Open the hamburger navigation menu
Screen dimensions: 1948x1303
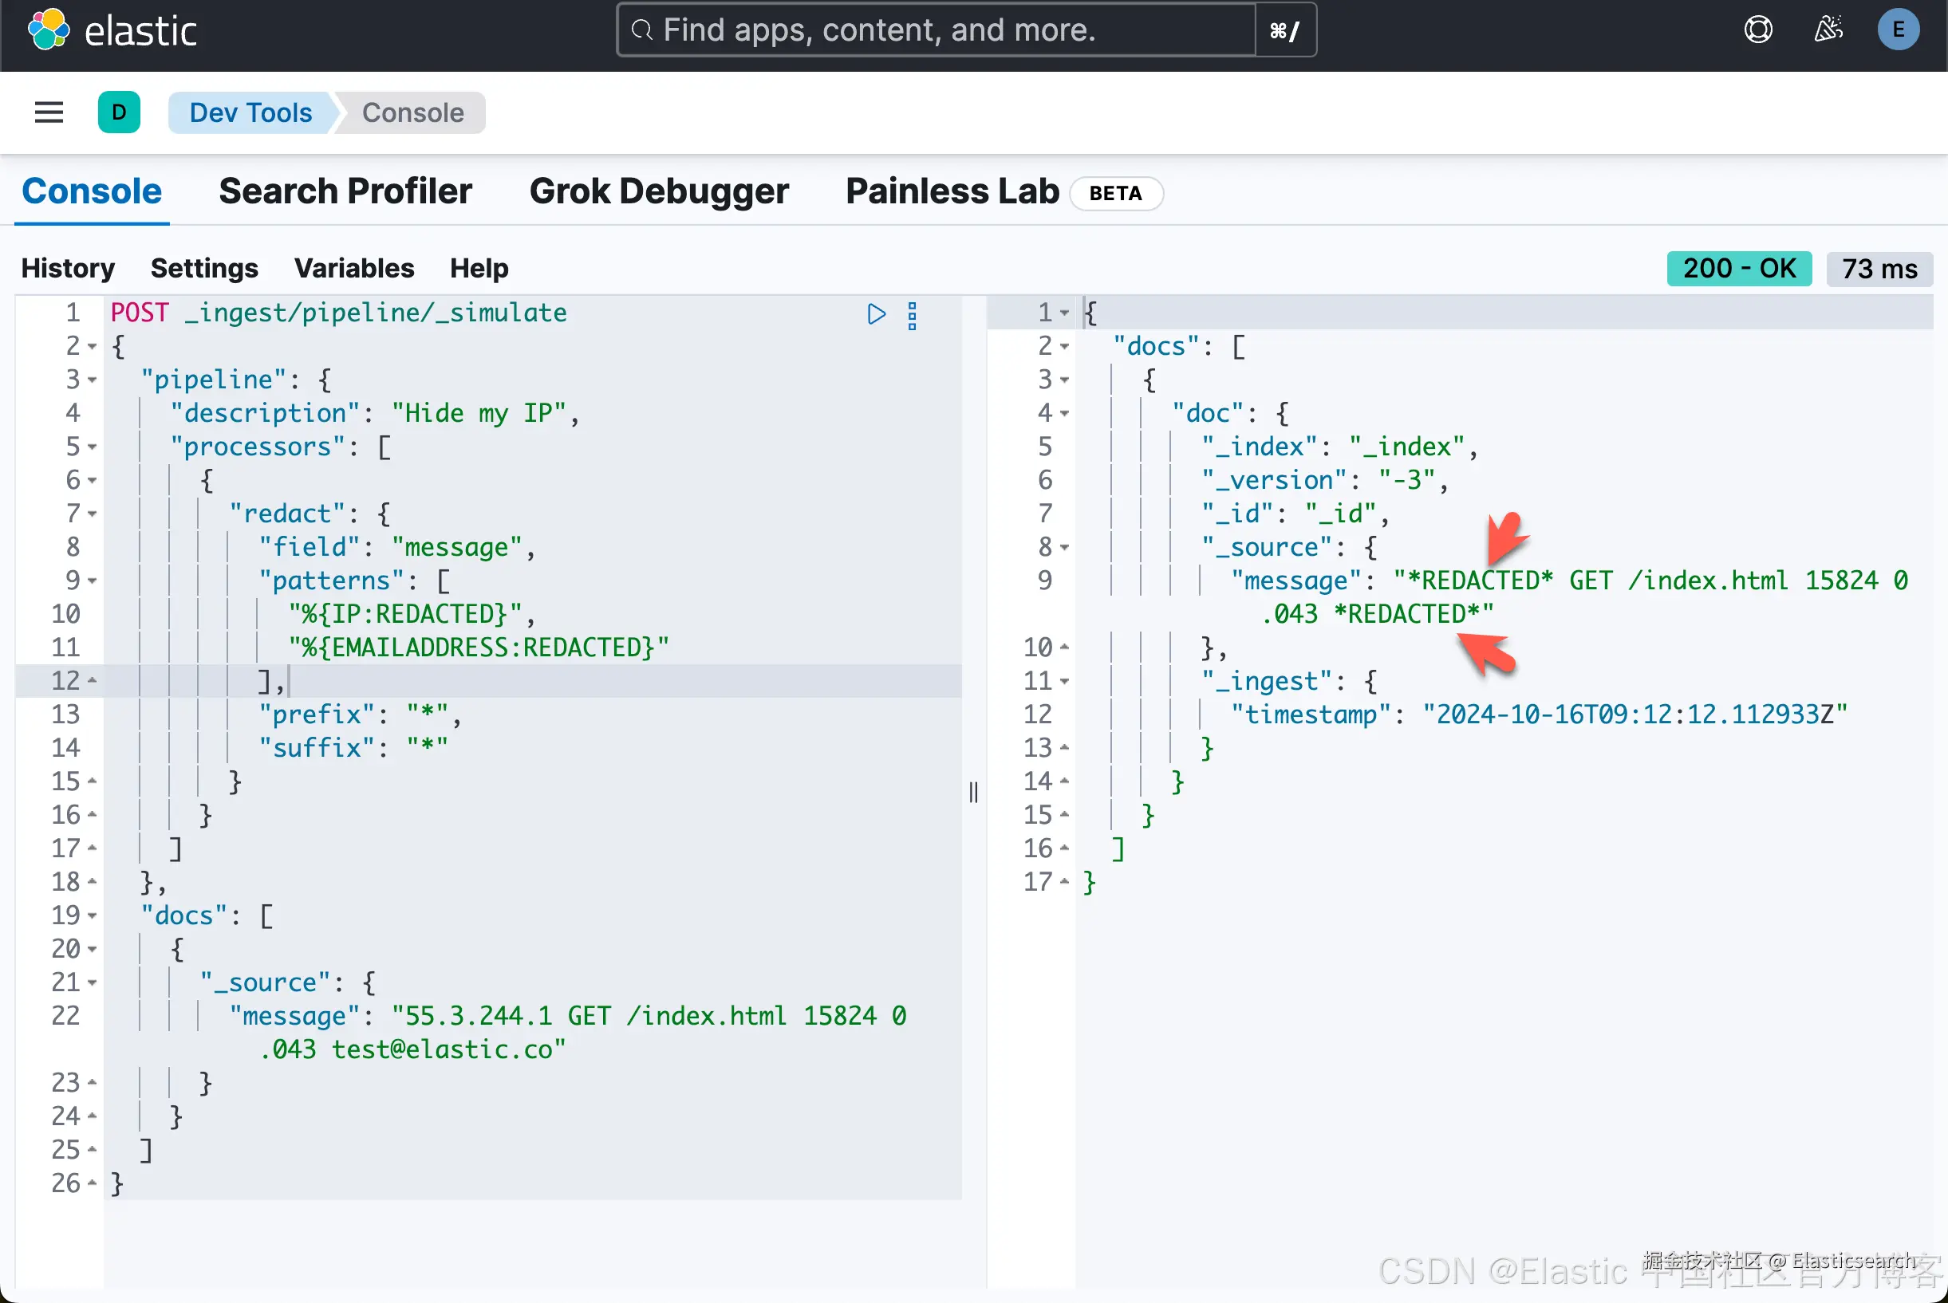click(49, 112)
